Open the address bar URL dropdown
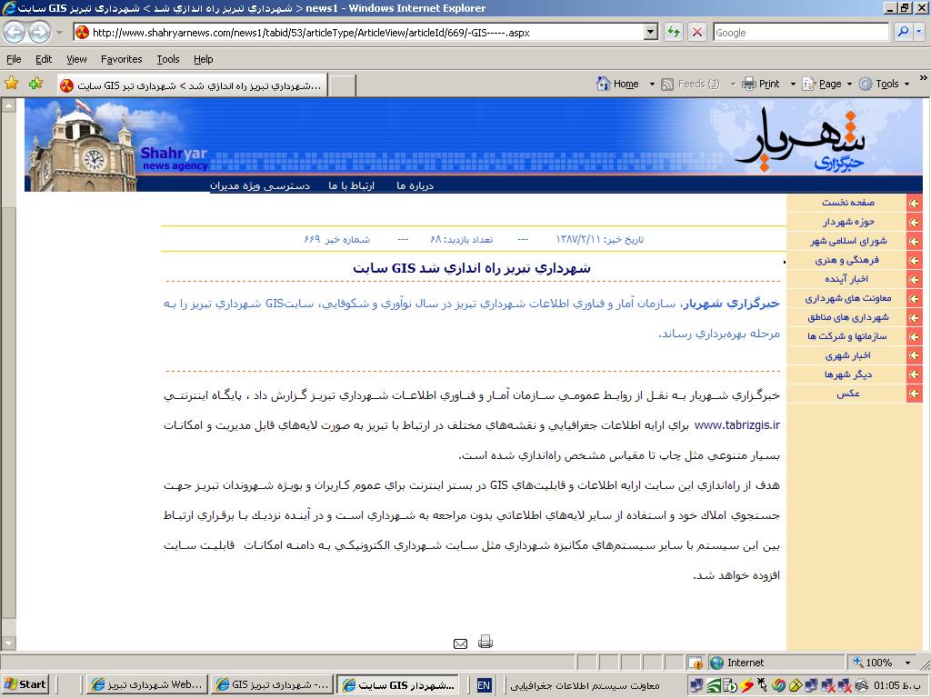 pos(651,32)
